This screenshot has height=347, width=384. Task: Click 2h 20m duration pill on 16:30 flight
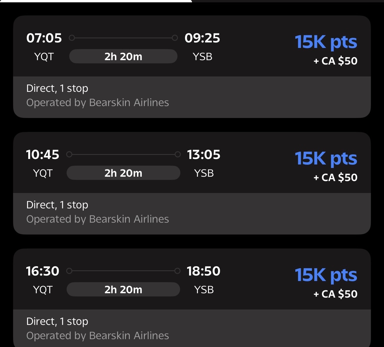(123, 289)
